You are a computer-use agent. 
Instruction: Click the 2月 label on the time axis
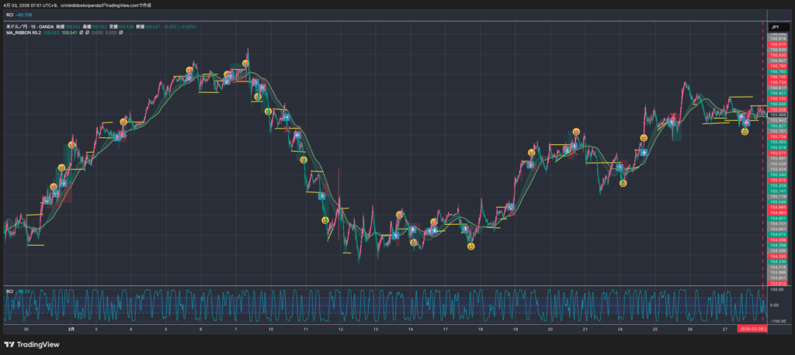[71, 329]
